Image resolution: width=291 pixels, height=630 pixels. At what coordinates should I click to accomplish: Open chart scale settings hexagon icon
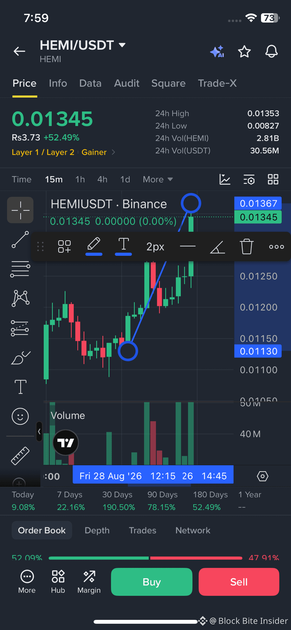coord(263,476)
